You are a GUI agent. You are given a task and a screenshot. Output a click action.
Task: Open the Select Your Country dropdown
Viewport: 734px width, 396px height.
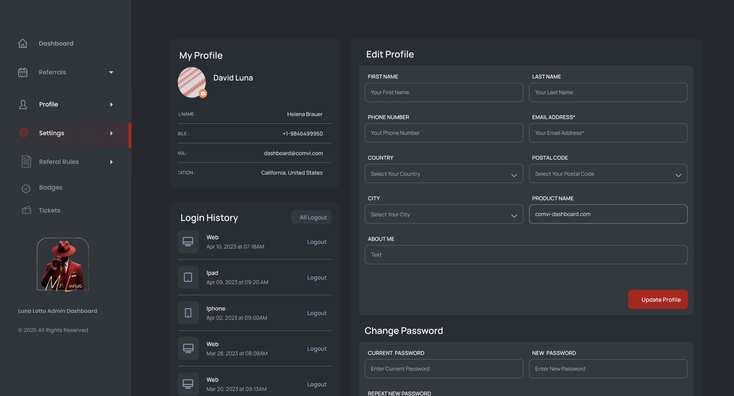pyautogui.click(x=443, y=174)
